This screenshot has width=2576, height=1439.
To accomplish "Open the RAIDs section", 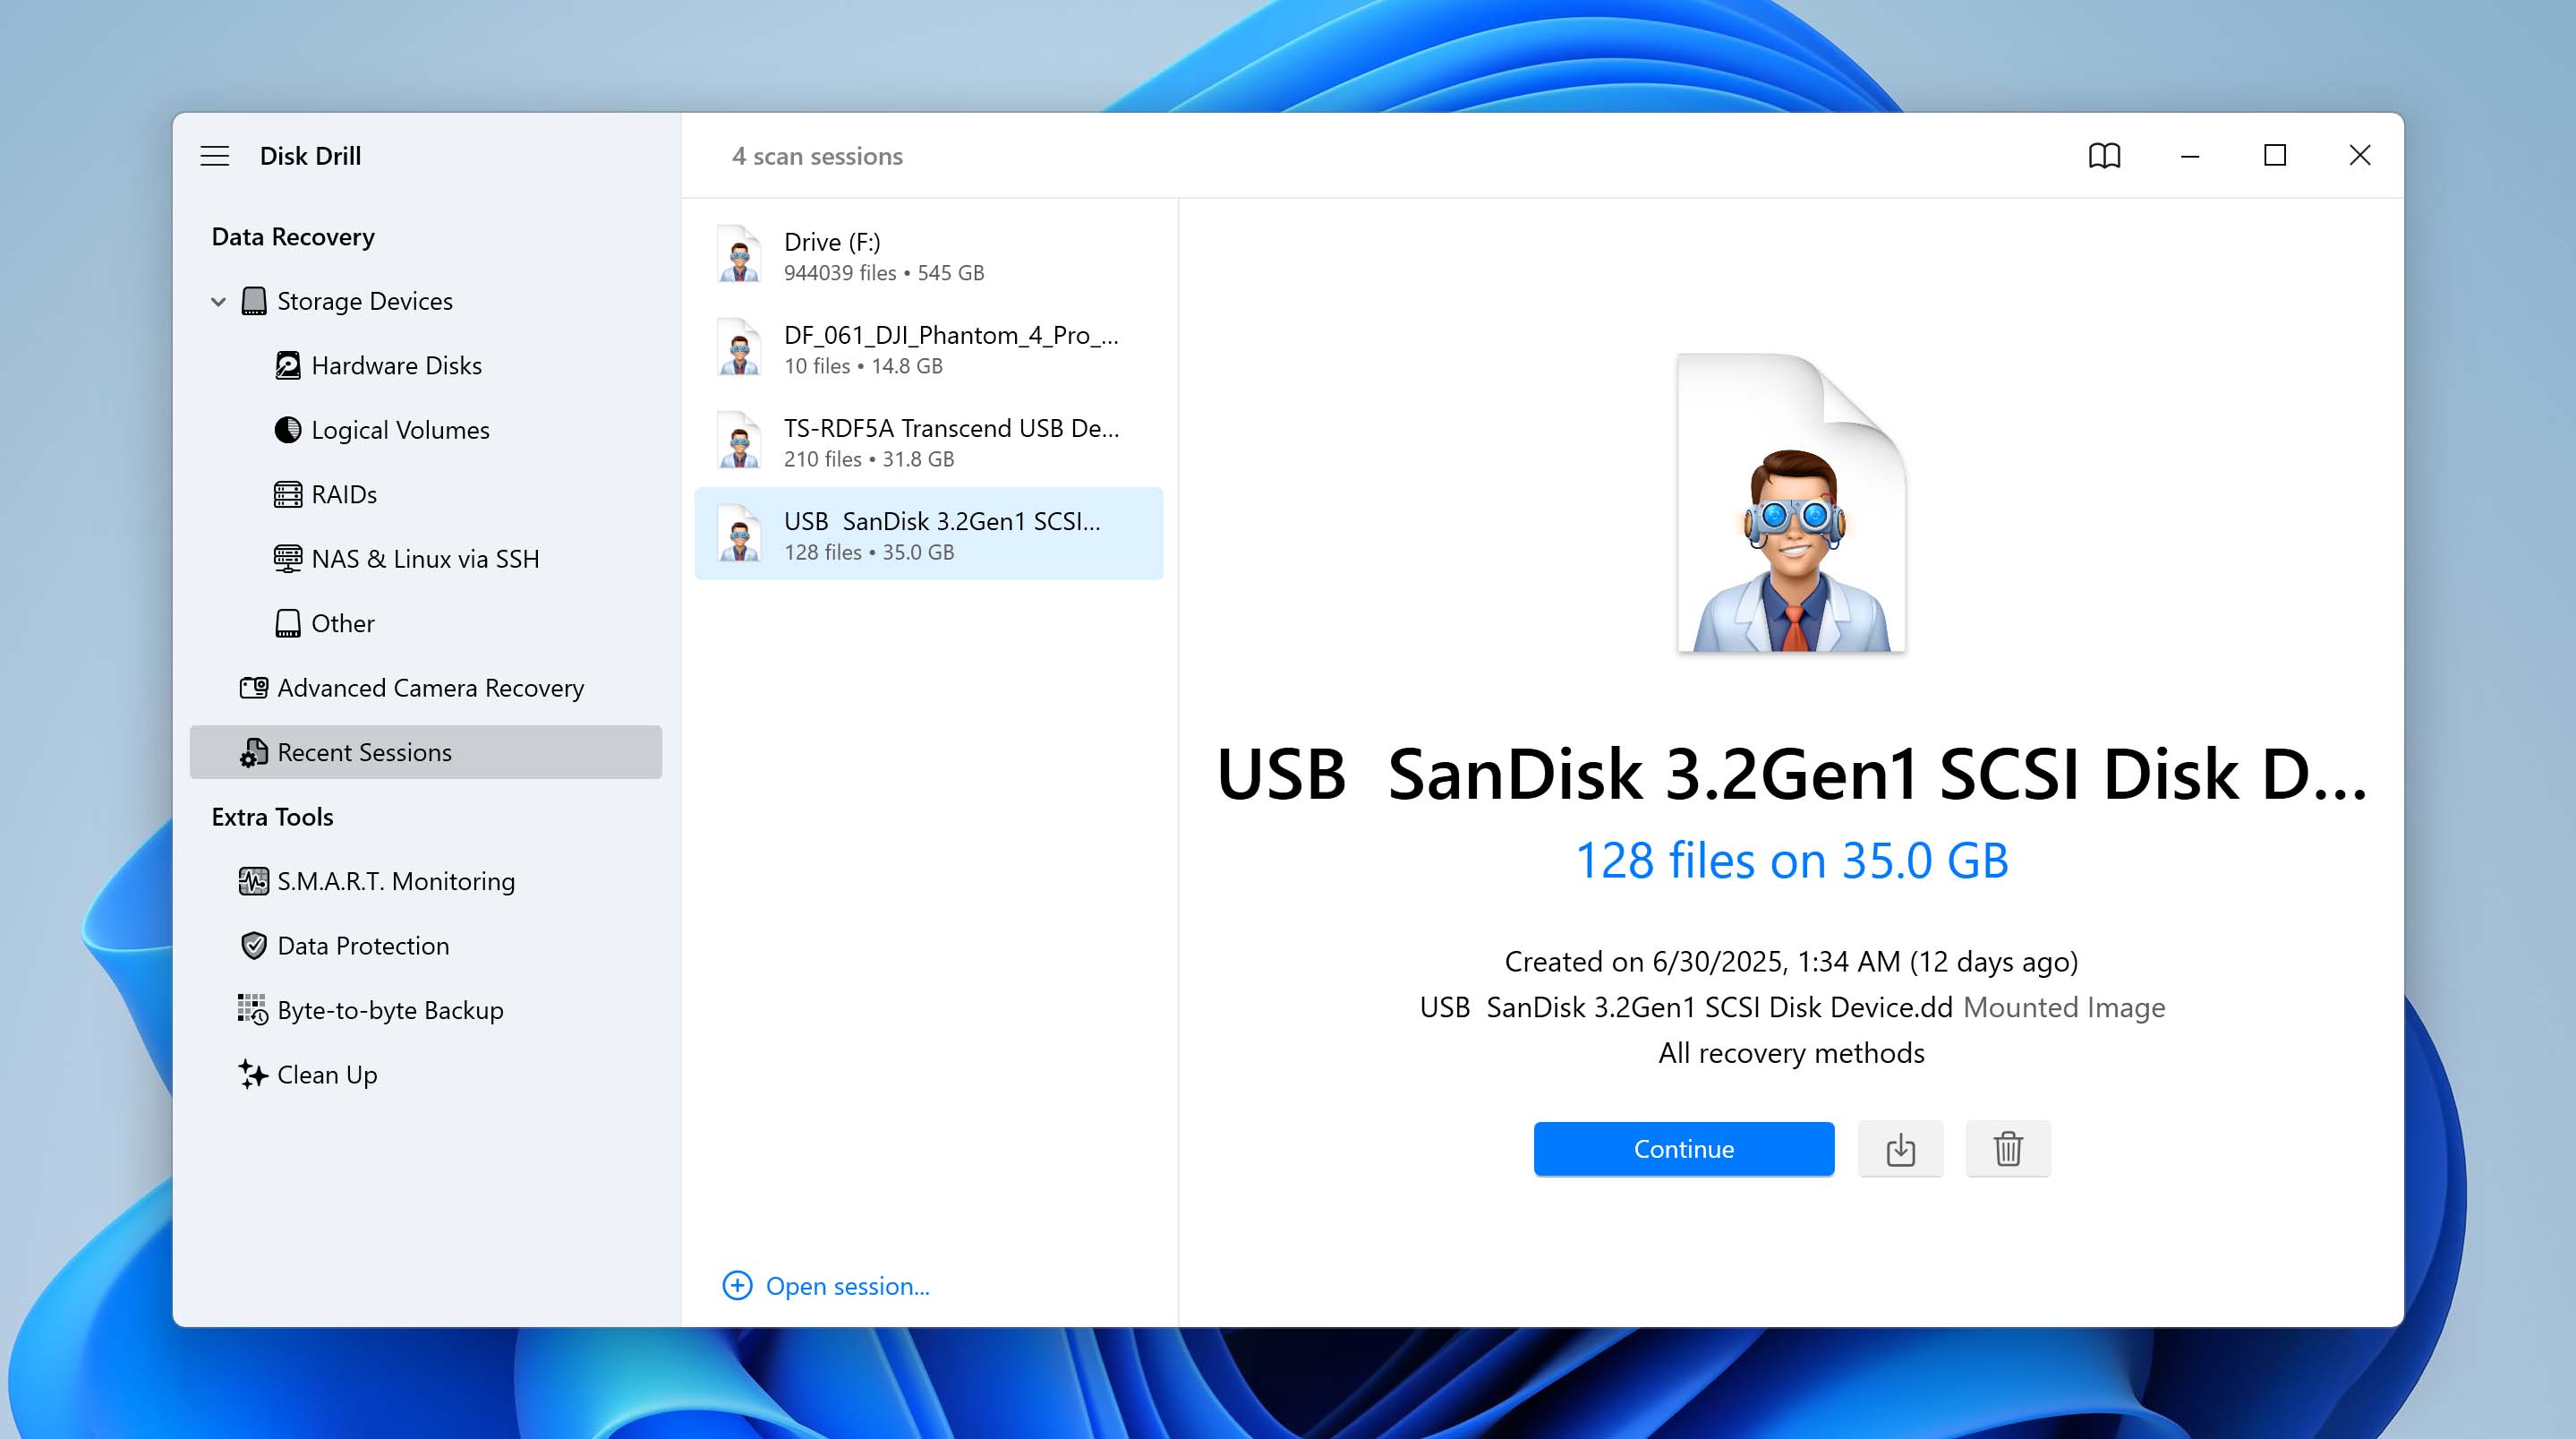I will tap(344, 494).
